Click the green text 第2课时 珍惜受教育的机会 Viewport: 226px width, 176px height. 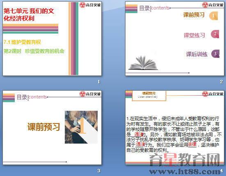pyautogui.click(x=34, y=51)
